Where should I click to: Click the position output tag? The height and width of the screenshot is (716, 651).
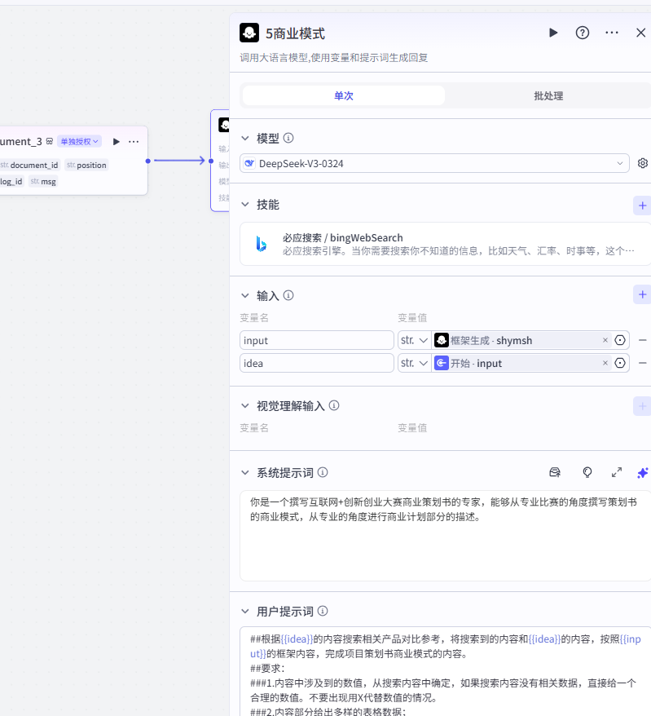tap(86, 165)
